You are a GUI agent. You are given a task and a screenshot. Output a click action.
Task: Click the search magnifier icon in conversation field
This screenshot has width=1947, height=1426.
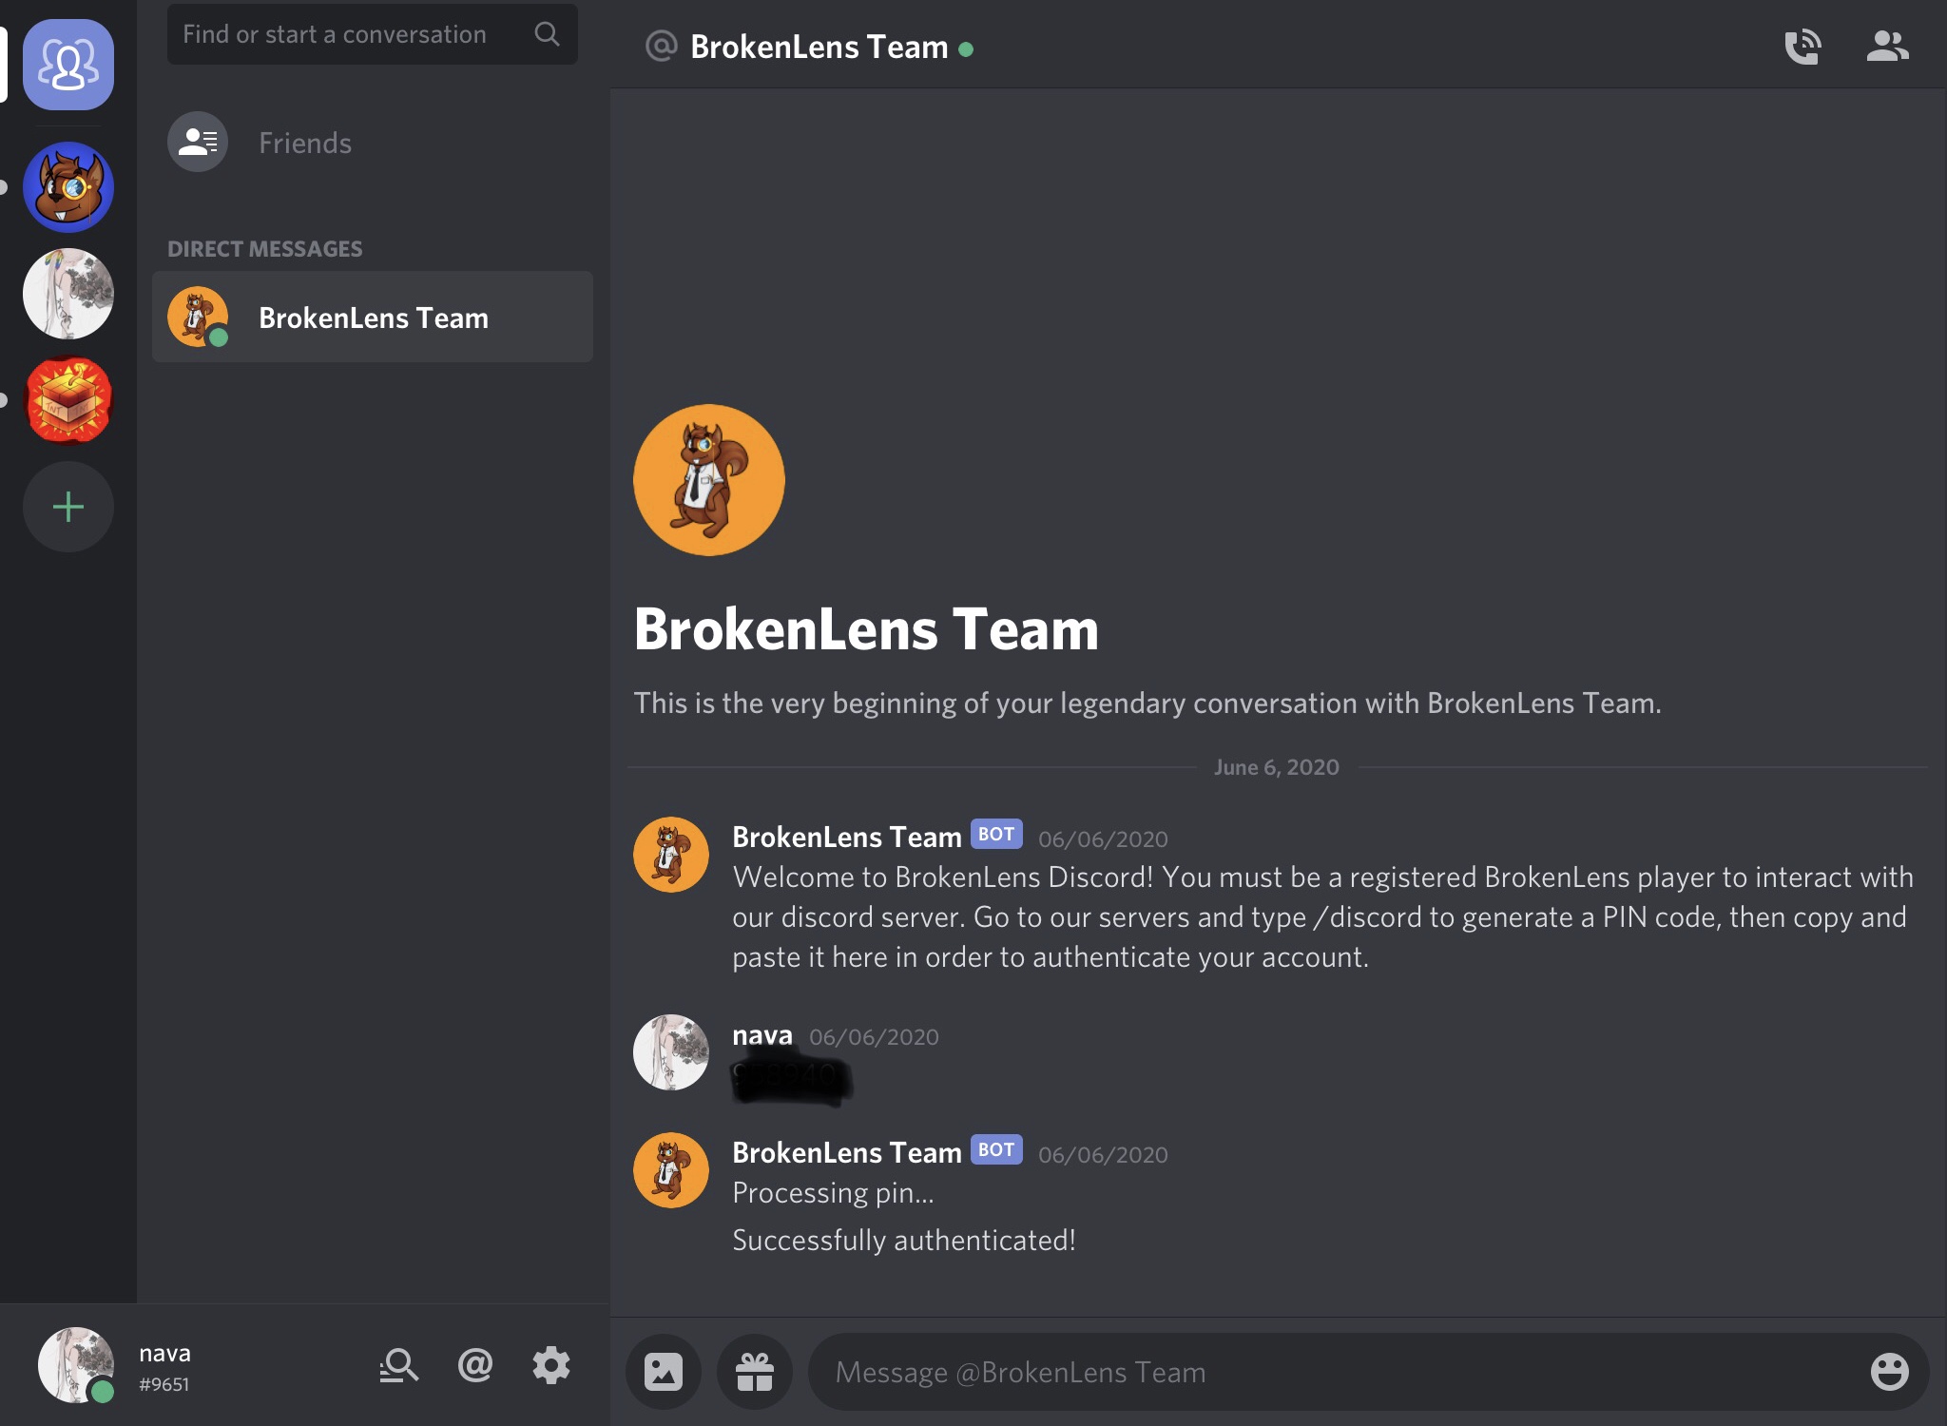[x=547, y=34]
